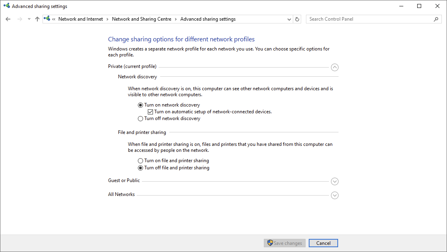Click the Back navigation arrow

point(8,19)
